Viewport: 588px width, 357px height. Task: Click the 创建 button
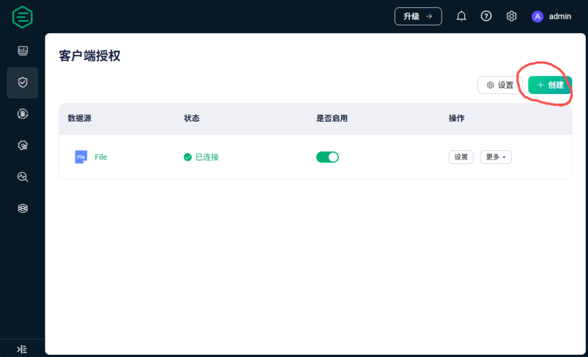point(550,85)
